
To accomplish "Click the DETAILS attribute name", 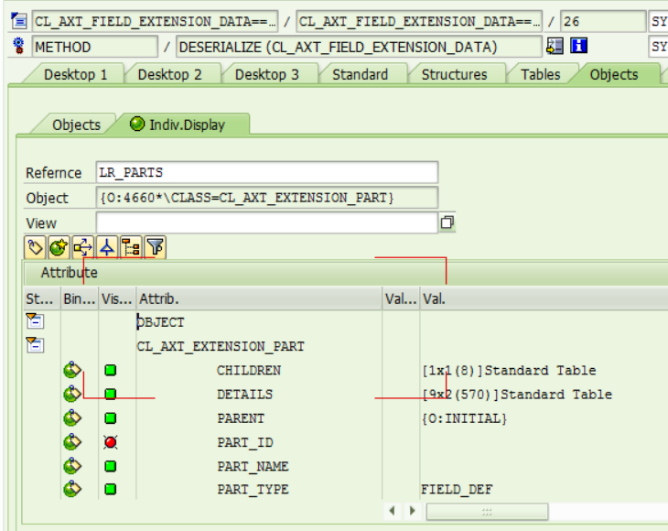I will (x=245, y=394).
